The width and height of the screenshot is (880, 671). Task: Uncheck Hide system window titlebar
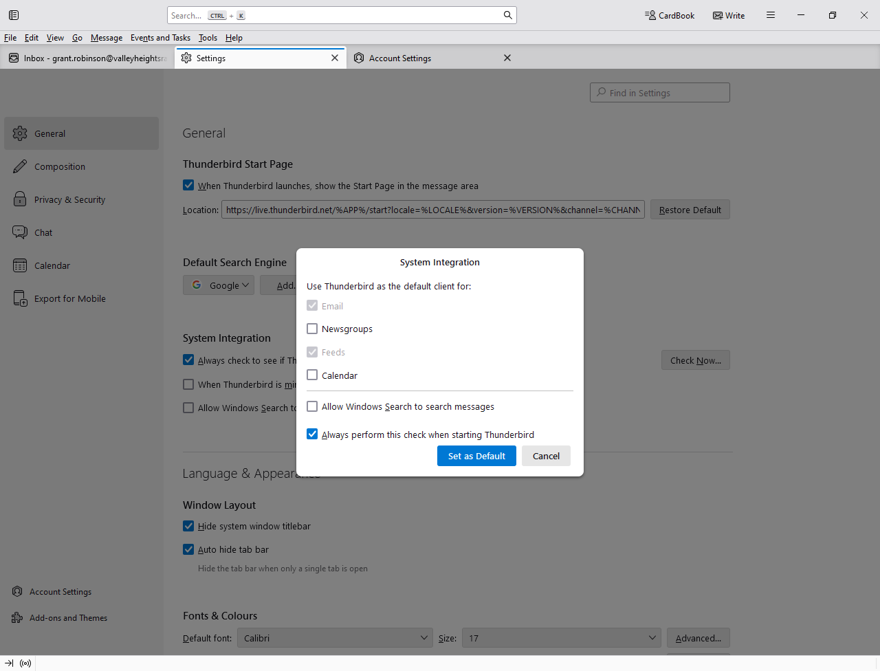(188, 526)
